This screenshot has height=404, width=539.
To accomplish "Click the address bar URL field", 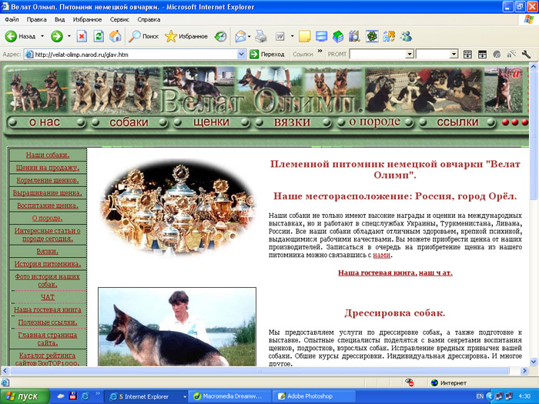I will (x=135, y=55).
